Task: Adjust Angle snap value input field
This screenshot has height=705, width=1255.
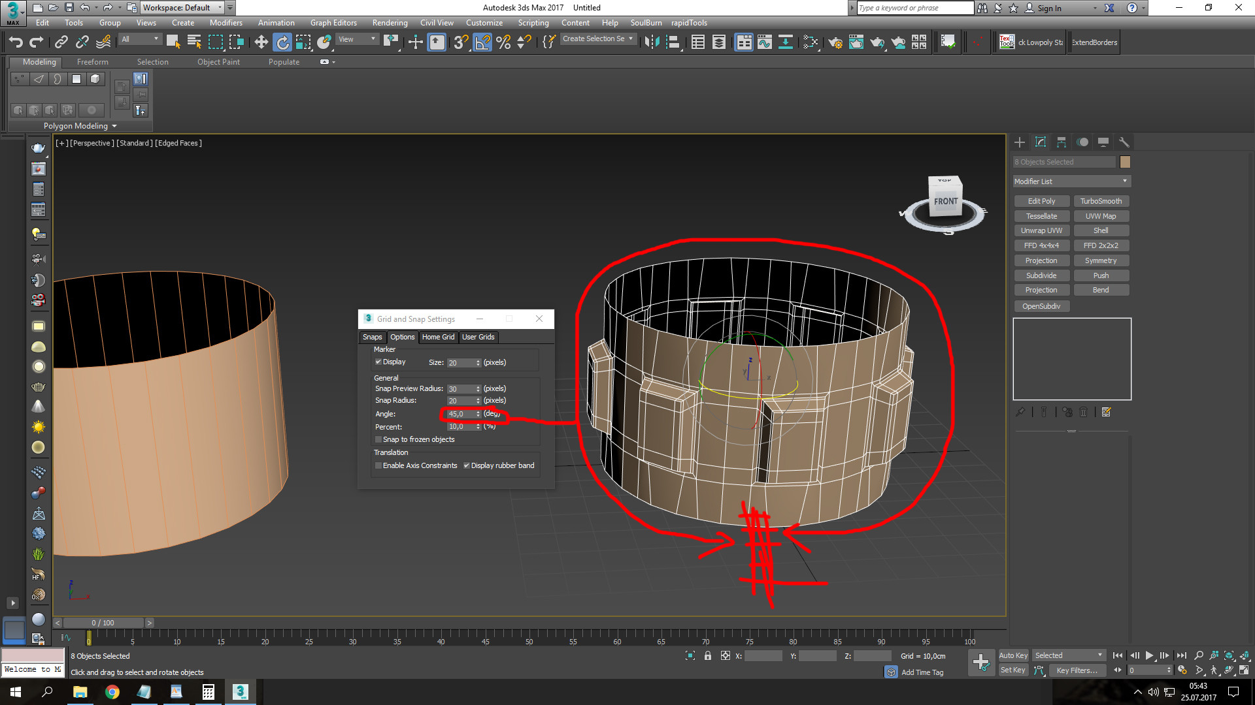Action: 460,413
